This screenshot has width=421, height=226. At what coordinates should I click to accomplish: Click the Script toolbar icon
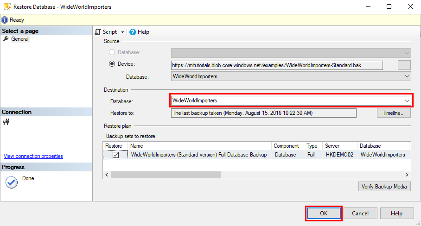[98, 32]
